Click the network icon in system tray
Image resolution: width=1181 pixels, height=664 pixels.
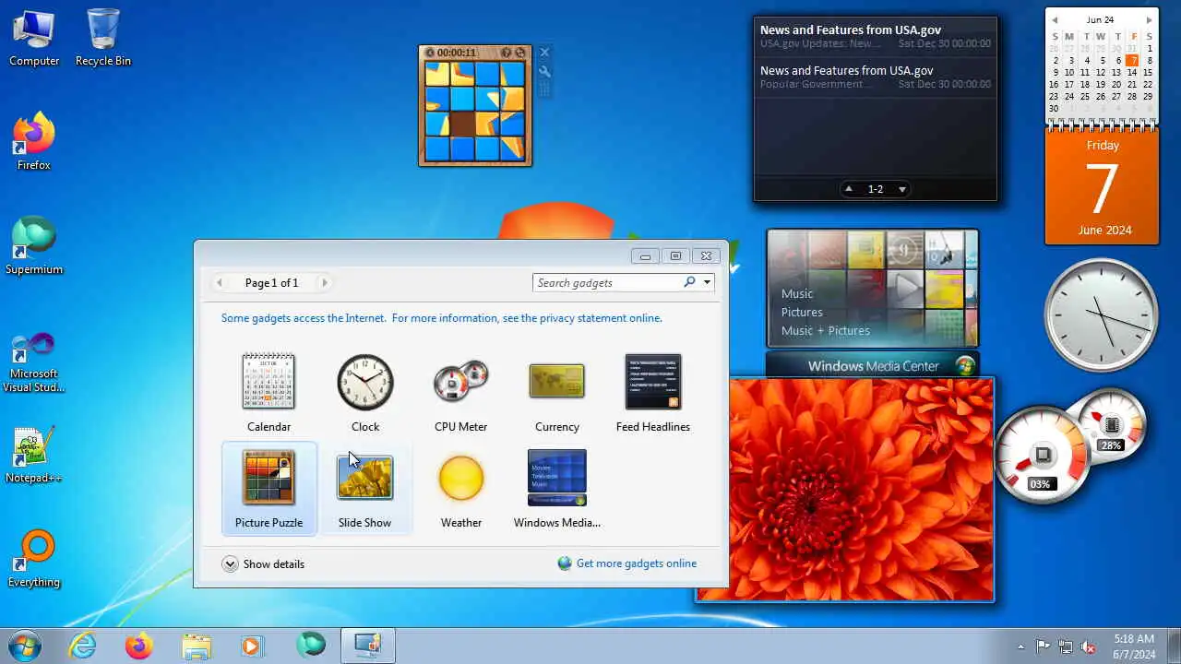pyautogui.click(x=1066, y=646)
